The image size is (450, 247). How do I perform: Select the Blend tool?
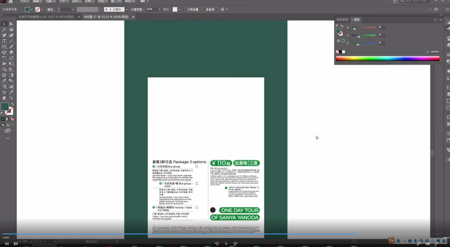click(11, 81)
